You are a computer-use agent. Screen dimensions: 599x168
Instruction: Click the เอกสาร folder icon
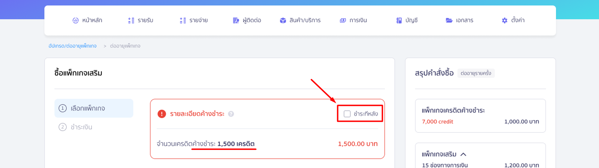coord(449,20)
